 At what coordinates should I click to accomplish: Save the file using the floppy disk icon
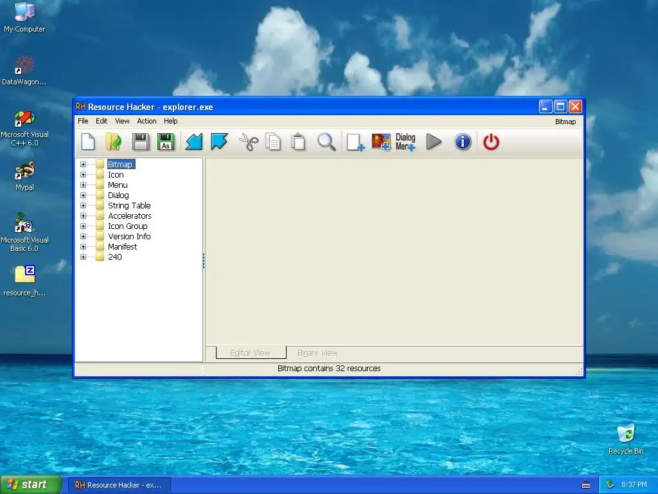[x=141, y=142]
